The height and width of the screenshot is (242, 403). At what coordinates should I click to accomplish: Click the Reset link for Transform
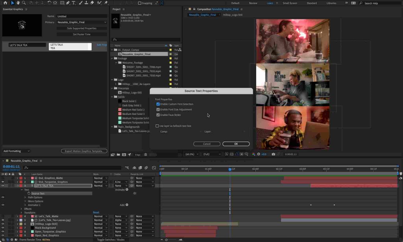click(96, 213)
